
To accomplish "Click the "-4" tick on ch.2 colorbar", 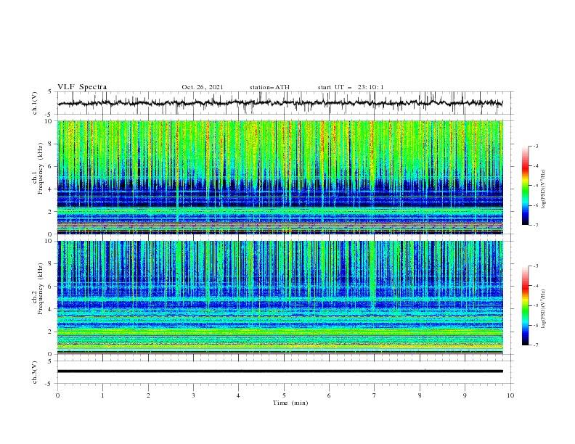I will (536, 286).
